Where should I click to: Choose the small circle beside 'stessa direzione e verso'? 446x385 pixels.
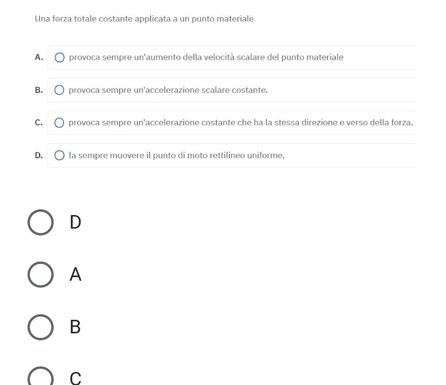[59, 123]
